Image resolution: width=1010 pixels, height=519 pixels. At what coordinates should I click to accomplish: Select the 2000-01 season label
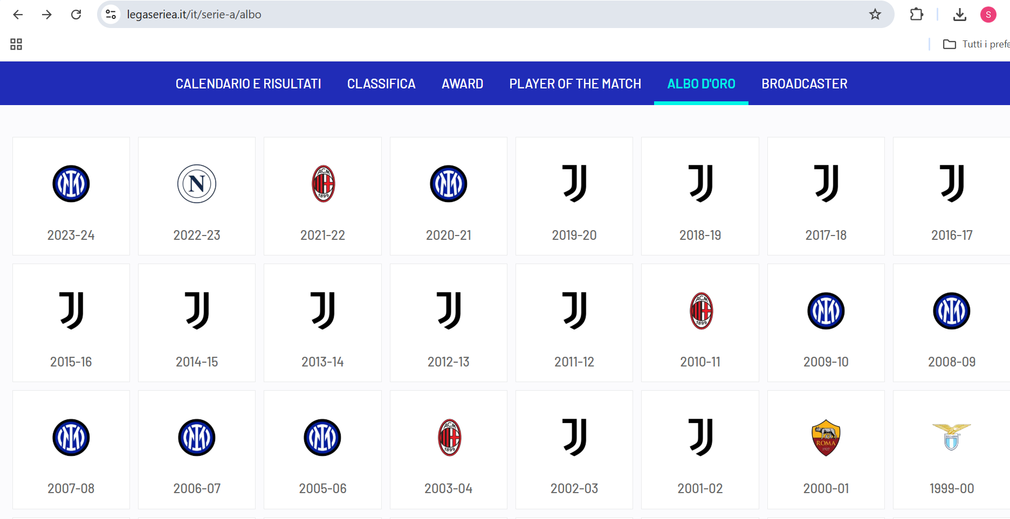826,488
